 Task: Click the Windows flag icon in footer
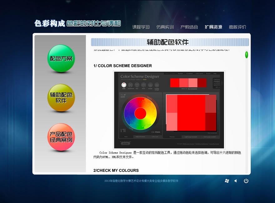227,181
